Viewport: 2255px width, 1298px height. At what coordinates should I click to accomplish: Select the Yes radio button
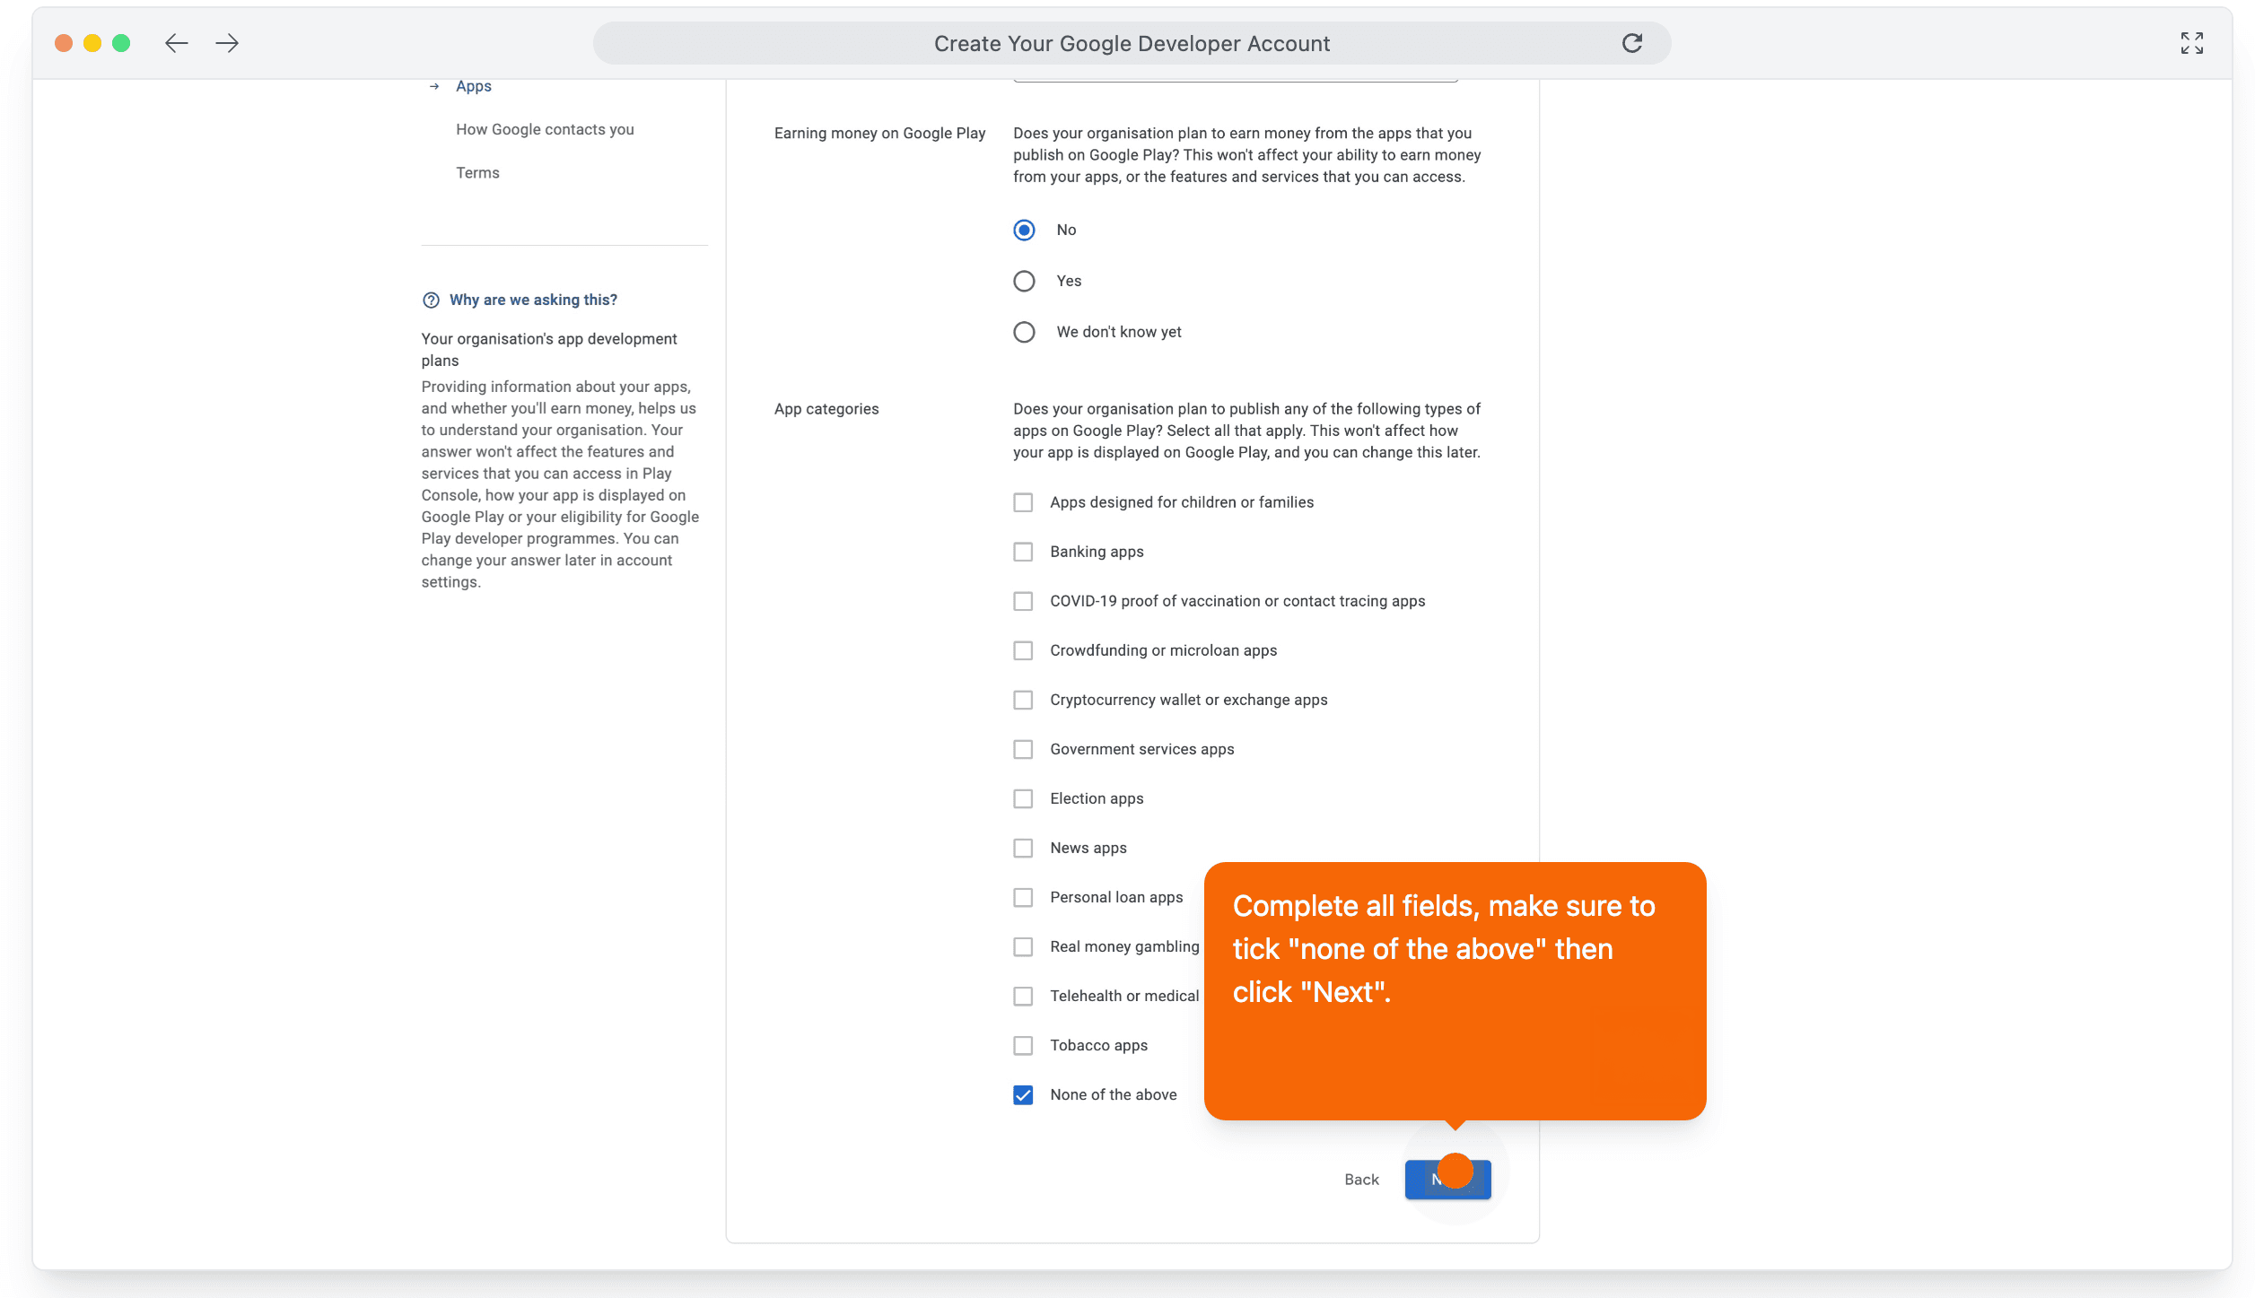coord(1024,281)
